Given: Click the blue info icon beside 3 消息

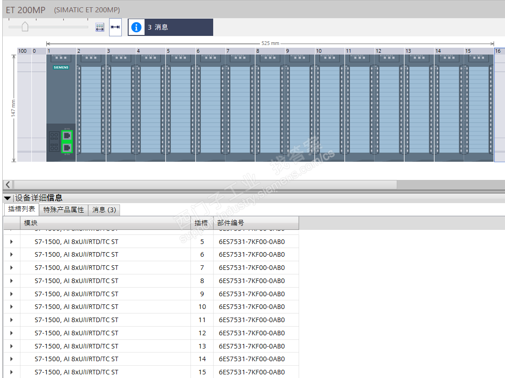Looking at the screenshot, I should pos(136,27).
